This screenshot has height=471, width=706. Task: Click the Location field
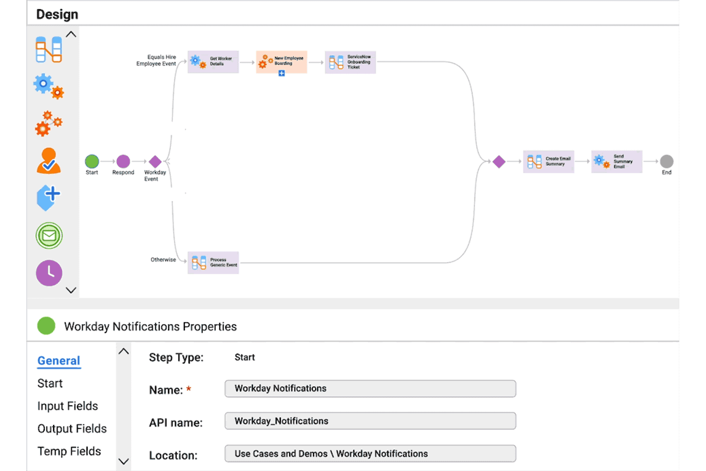[370, 453]
